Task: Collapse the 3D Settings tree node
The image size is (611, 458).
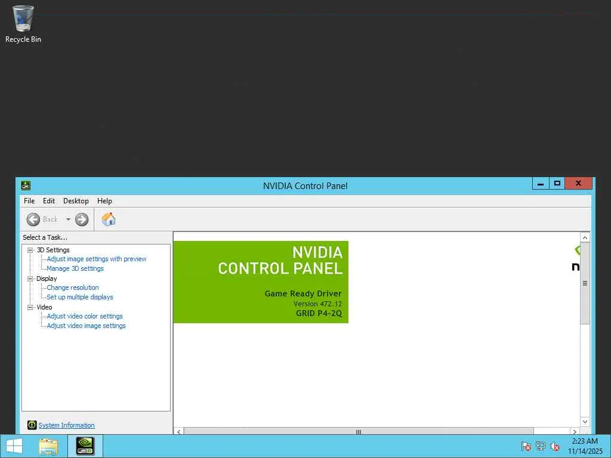Action: [x=30, y=250]
